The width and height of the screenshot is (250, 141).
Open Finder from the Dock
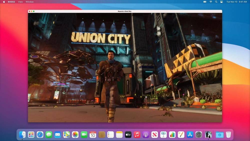coord(22,134)
